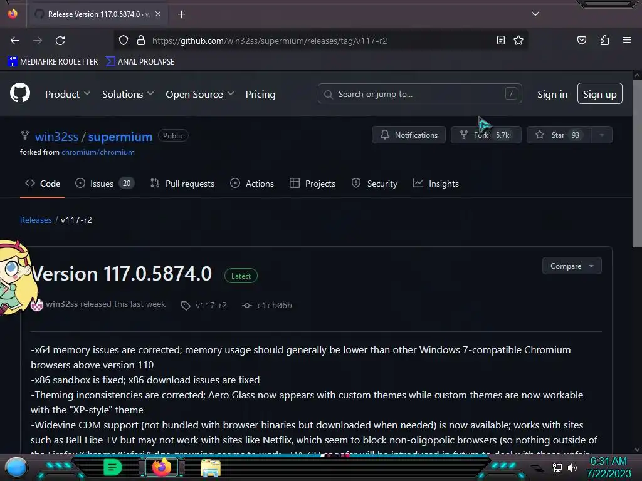Open the Start orb on the taskbar
The height and width of the screenshot is (481, 642).
click(16, 468)
